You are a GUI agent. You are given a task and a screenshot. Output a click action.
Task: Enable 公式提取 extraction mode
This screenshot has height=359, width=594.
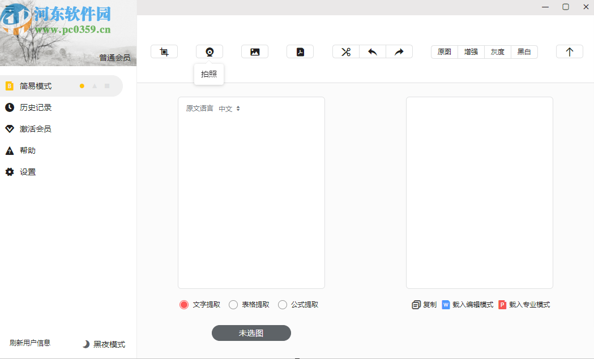[x=282, y=304]
